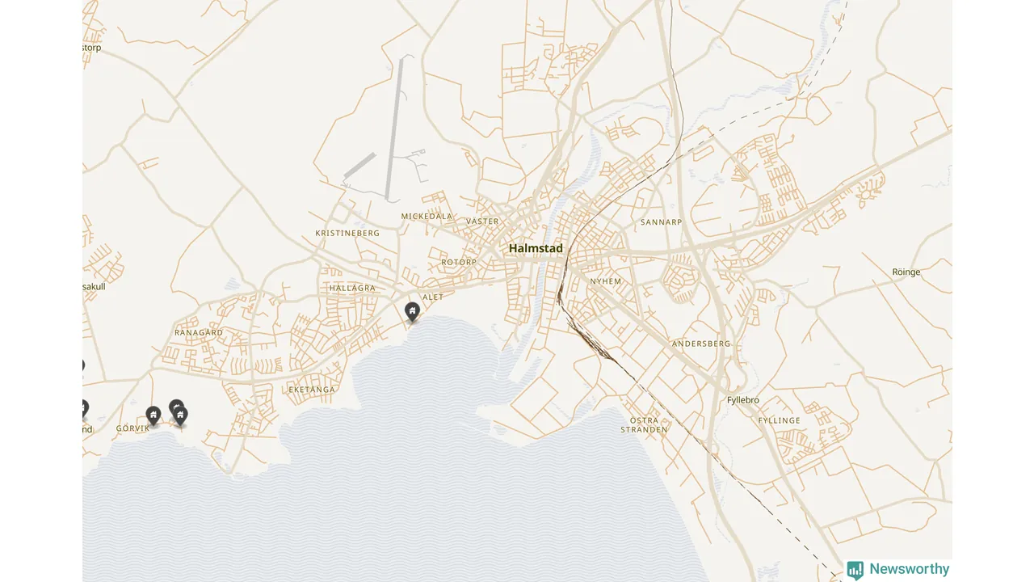The height and width of the screenshot is (582, 1034).
Task: Click the Newsworthy chart logo icon
Action: point(855,571)
